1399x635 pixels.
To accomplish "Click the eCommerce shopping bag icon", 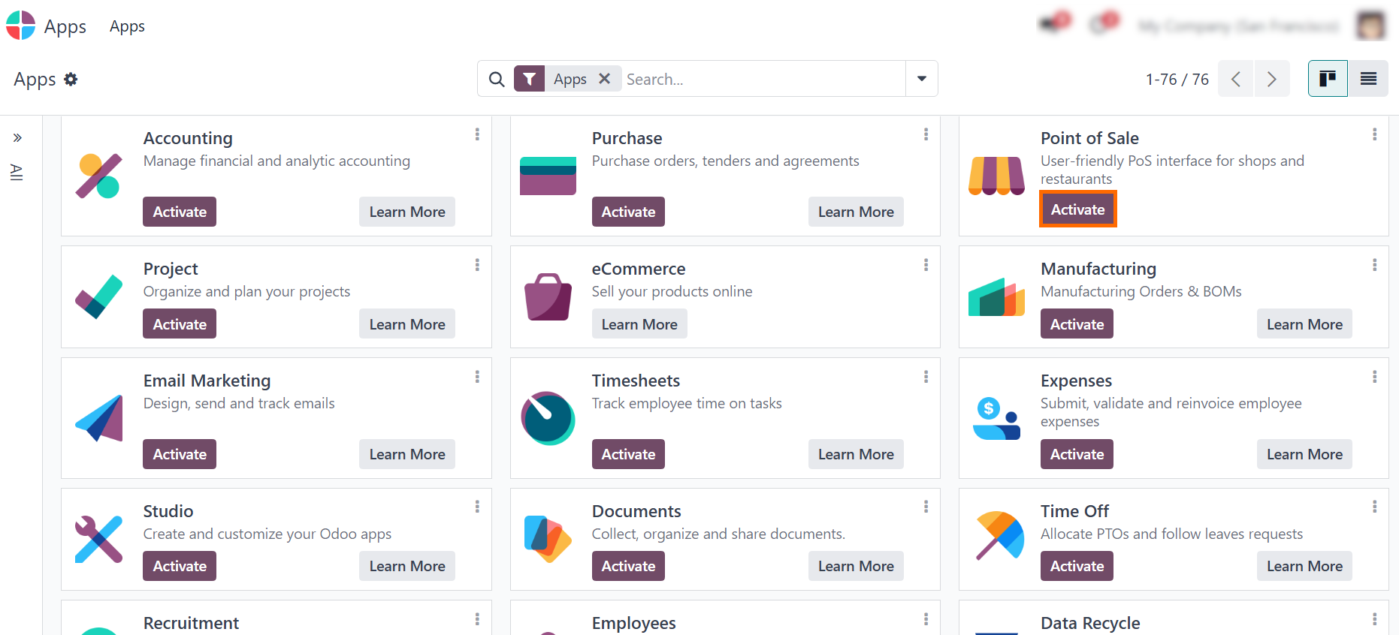I will point(548,296).
